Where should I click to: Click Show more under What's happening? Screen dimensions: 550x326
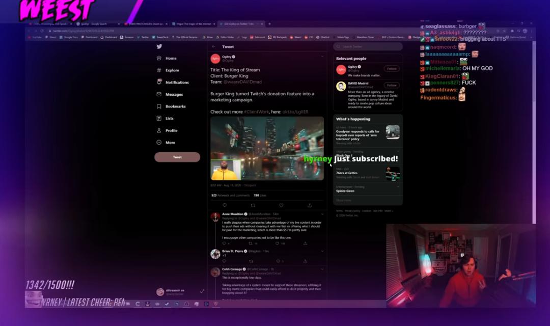[x=343, y=200]
